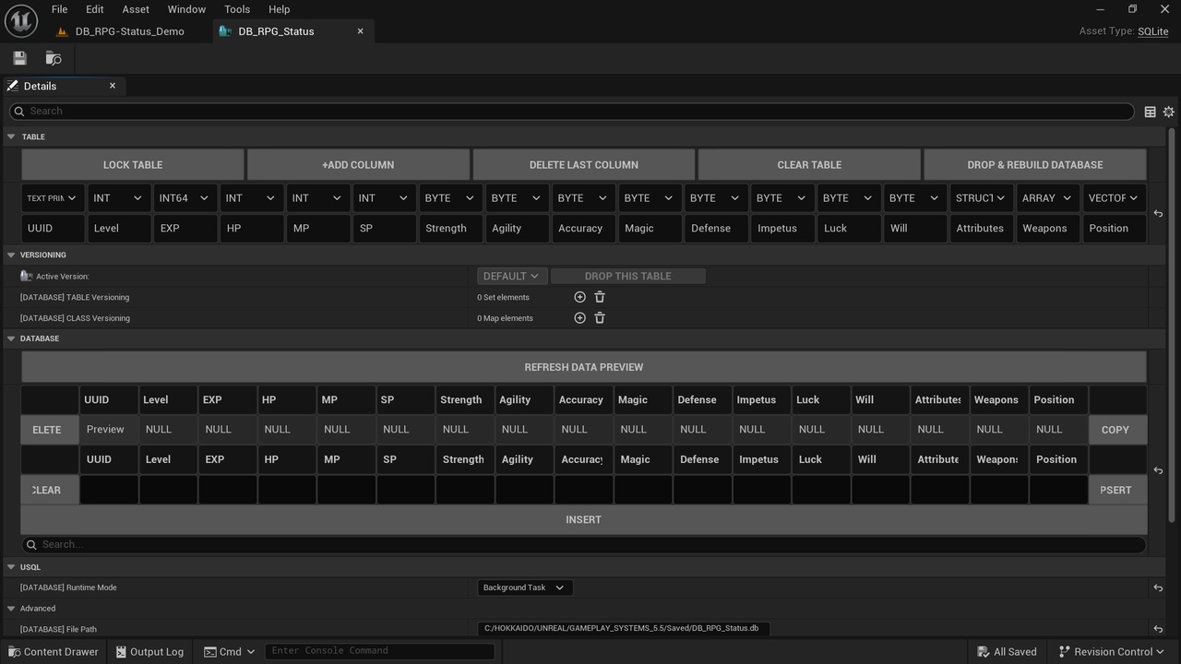Viewport: 1181px width, 664px height.
Task: Open the Edit menu
Action: [x=94, y=9]
